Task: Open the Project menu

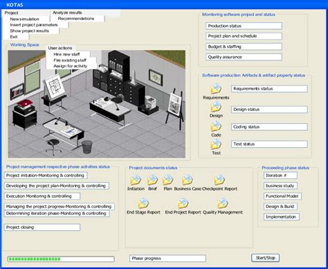Action: [x=11, y=13]
